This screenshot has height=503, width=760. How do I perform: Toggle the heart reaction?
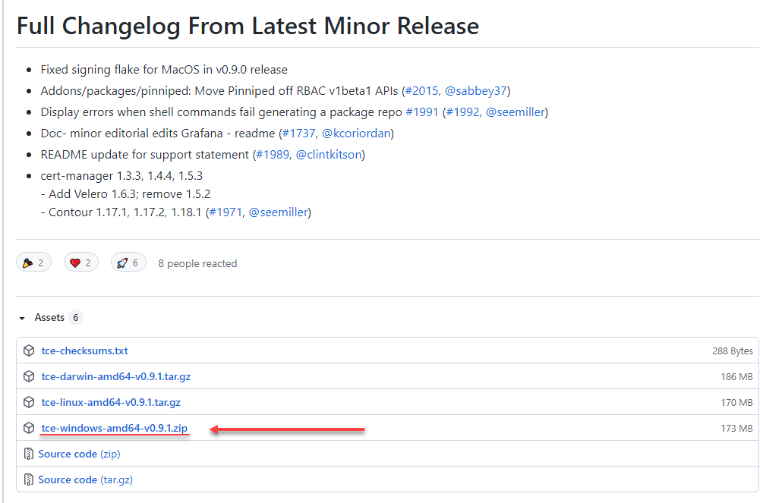pos(81,263)
